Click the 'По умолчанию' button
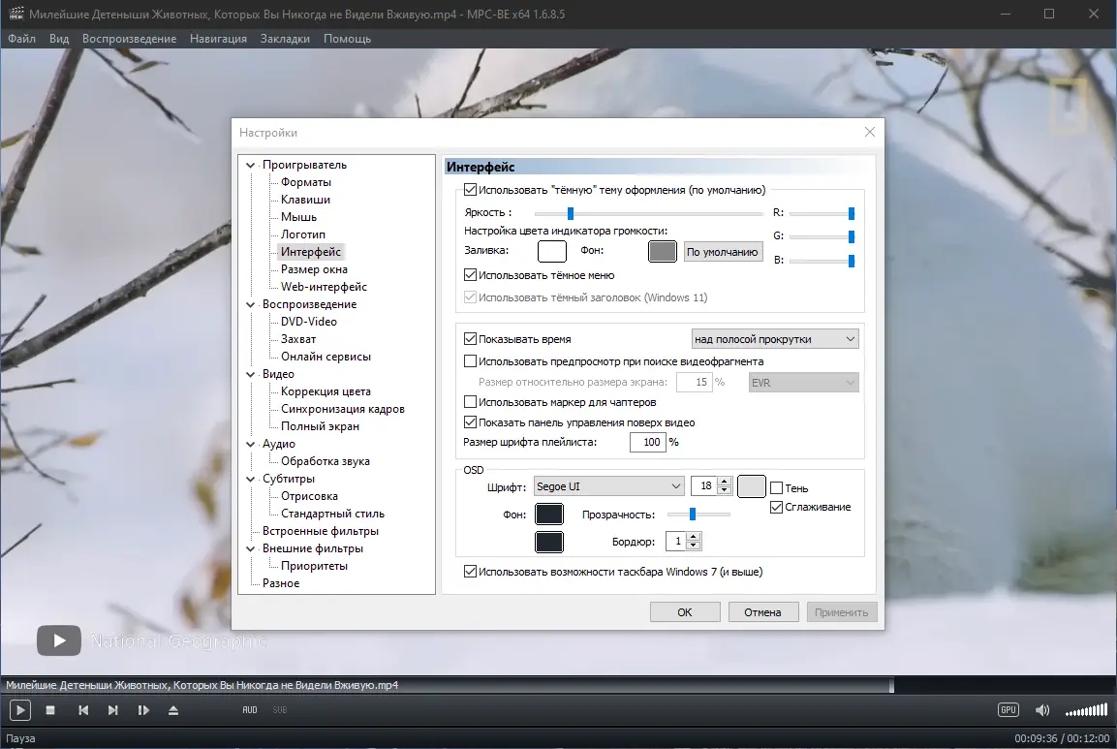The width and height of the screenshot is (1117, 749). (x=722, y=251)
